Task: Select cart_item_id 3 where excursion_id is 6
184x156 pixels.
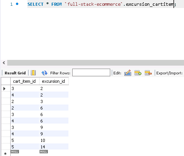Action: (x=25, y=114)
